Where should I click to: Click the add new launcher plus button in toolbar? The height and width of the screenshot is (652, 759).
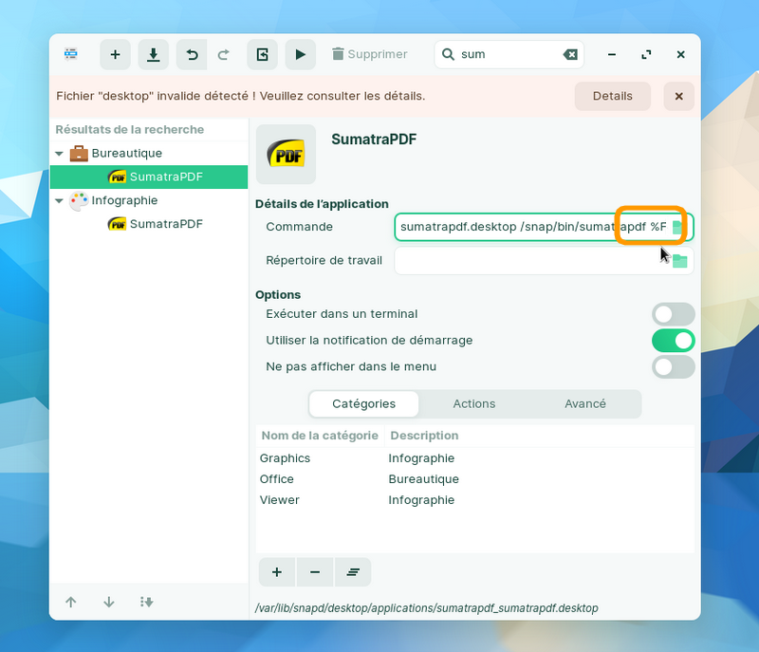click(115, 55)
